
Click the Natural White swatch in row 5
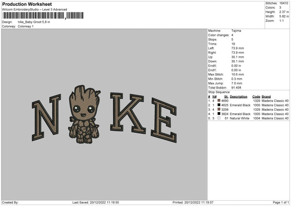(x=219, y=118)
